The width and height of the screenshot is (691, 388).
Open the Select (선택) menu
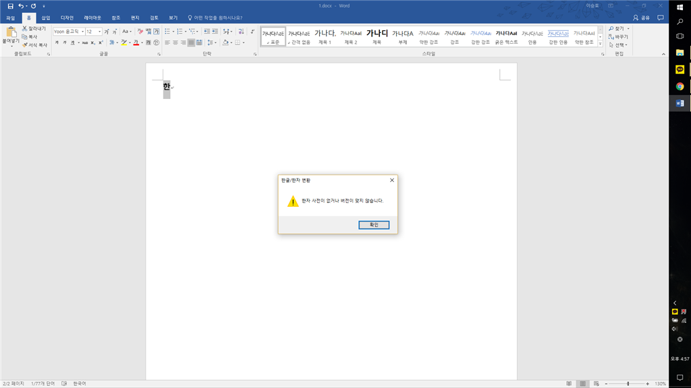(618, 45)
